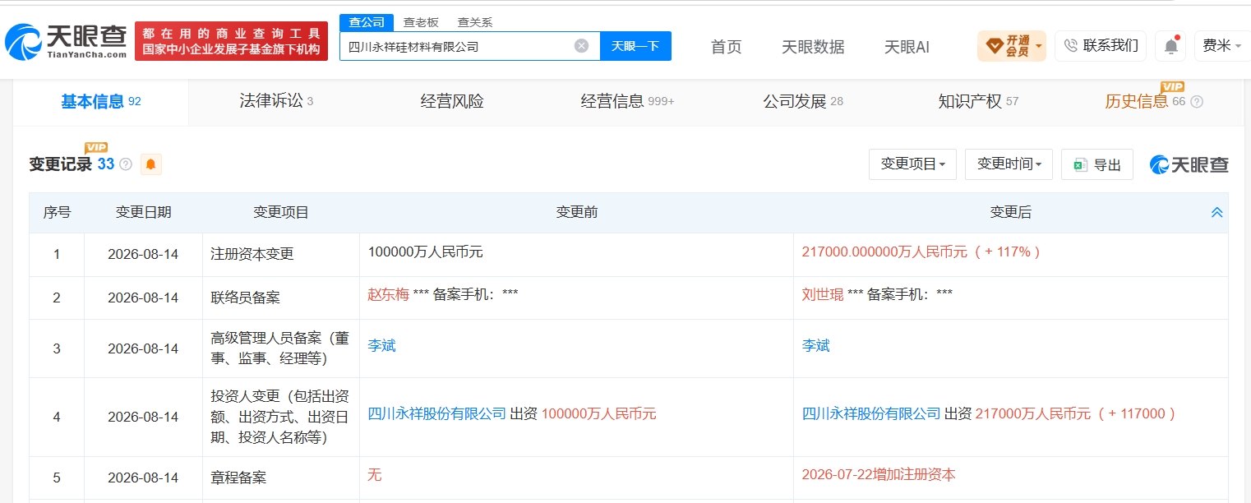The height and width of the screenshot is (503, 1251).
Task: Collapse the table with the double-chevron icon
Action: point(1217,213)
